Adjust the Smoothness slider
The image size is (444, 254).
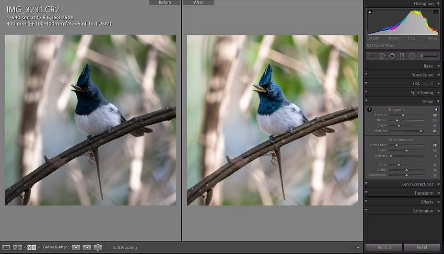406,175
